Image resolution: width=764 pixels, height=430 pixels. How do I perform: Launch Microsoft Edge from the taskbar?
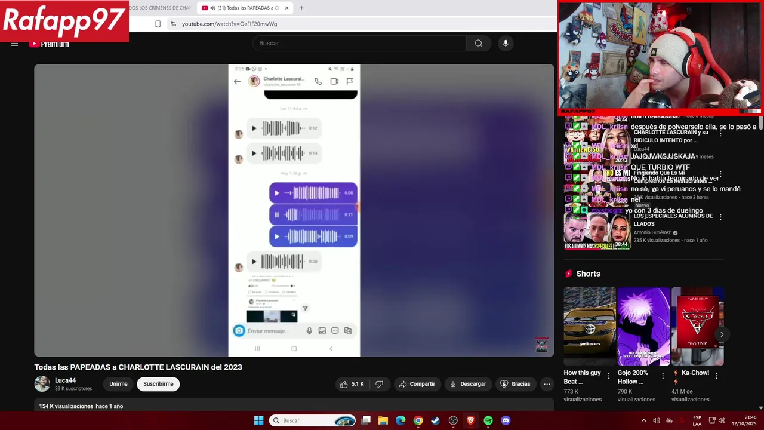point(401,420)
